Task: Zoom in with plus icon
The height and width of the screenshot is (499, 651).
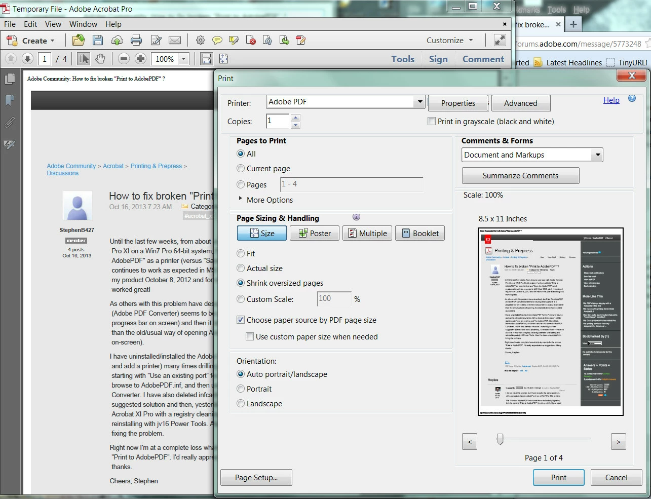Action: pyautogui.click(x=141, y=59)
